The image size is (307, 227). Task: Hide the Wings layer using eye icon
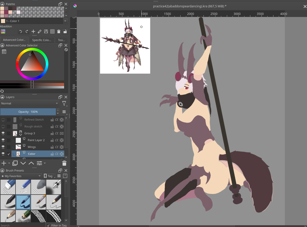3,147
